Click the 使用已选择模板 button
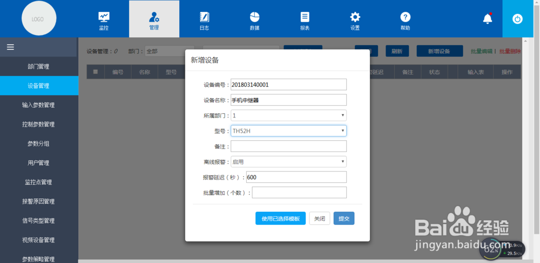This screenshot has width=540, height=263. click(280, 218)
